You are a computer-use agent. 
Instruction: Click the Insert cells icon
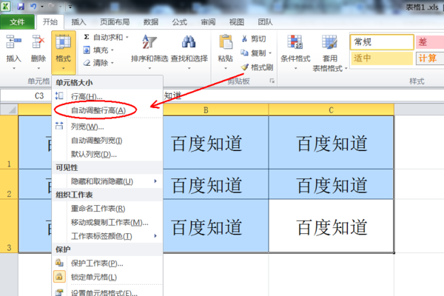pyautogui.click(x=13, y=41)
